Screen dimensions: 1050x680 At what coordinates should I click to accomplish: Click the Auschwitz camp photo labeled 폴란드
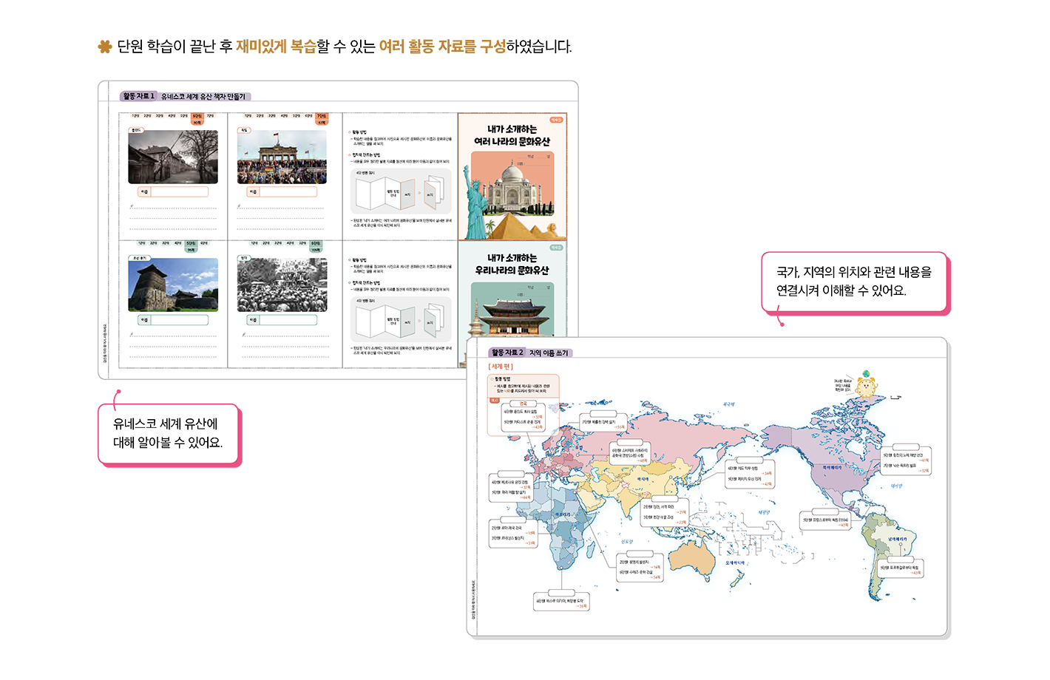[173, 157]
